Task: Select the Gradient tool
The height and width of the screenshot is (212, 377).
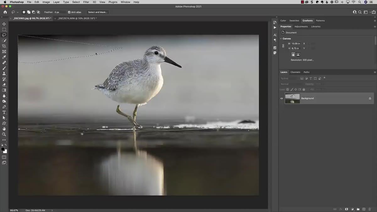Action: pos(4,90)
